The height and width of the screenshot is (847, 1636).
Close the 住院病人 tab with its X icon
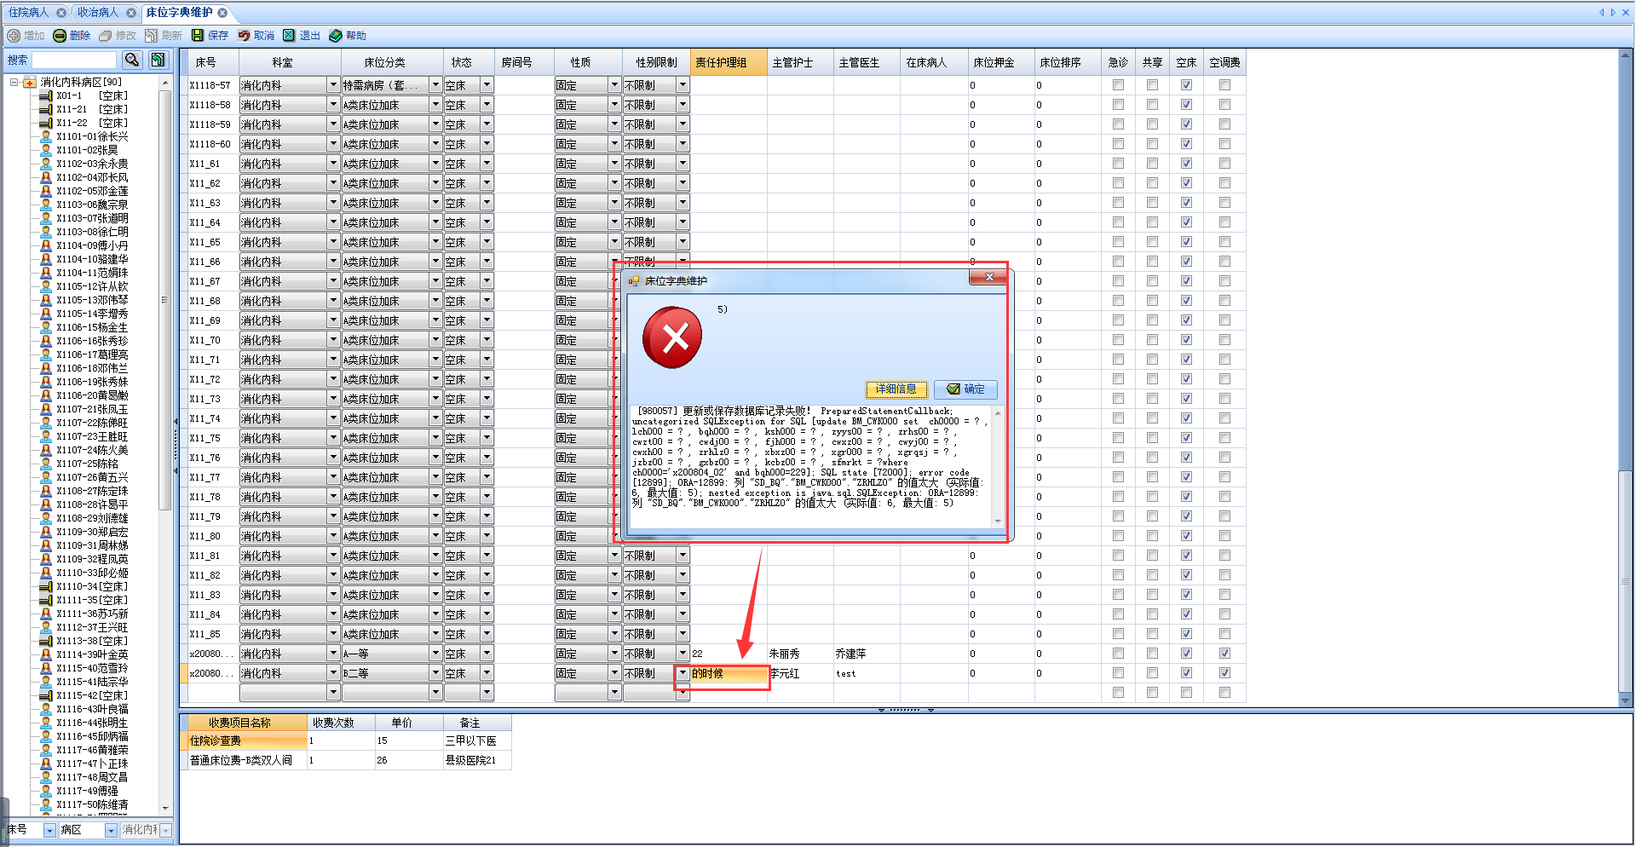tap(61, 13)
